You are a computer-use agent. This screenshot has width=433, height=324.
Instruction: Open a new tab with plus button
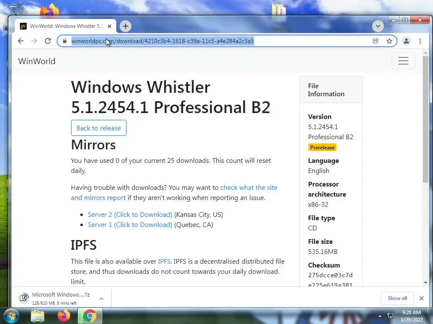(x=125, y=26)
